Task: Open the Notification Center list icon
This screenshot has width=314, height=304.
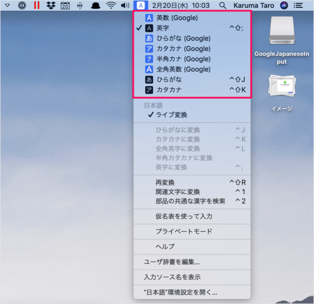Action: pyautogui.click(x=298, y=5)
